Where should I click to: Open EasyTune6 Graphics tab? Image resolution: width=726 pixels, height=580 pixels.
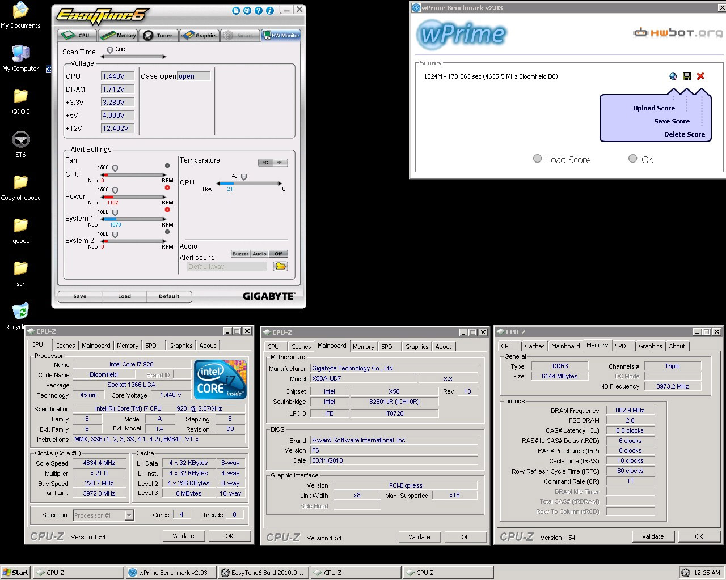click(x=199, y=35)
